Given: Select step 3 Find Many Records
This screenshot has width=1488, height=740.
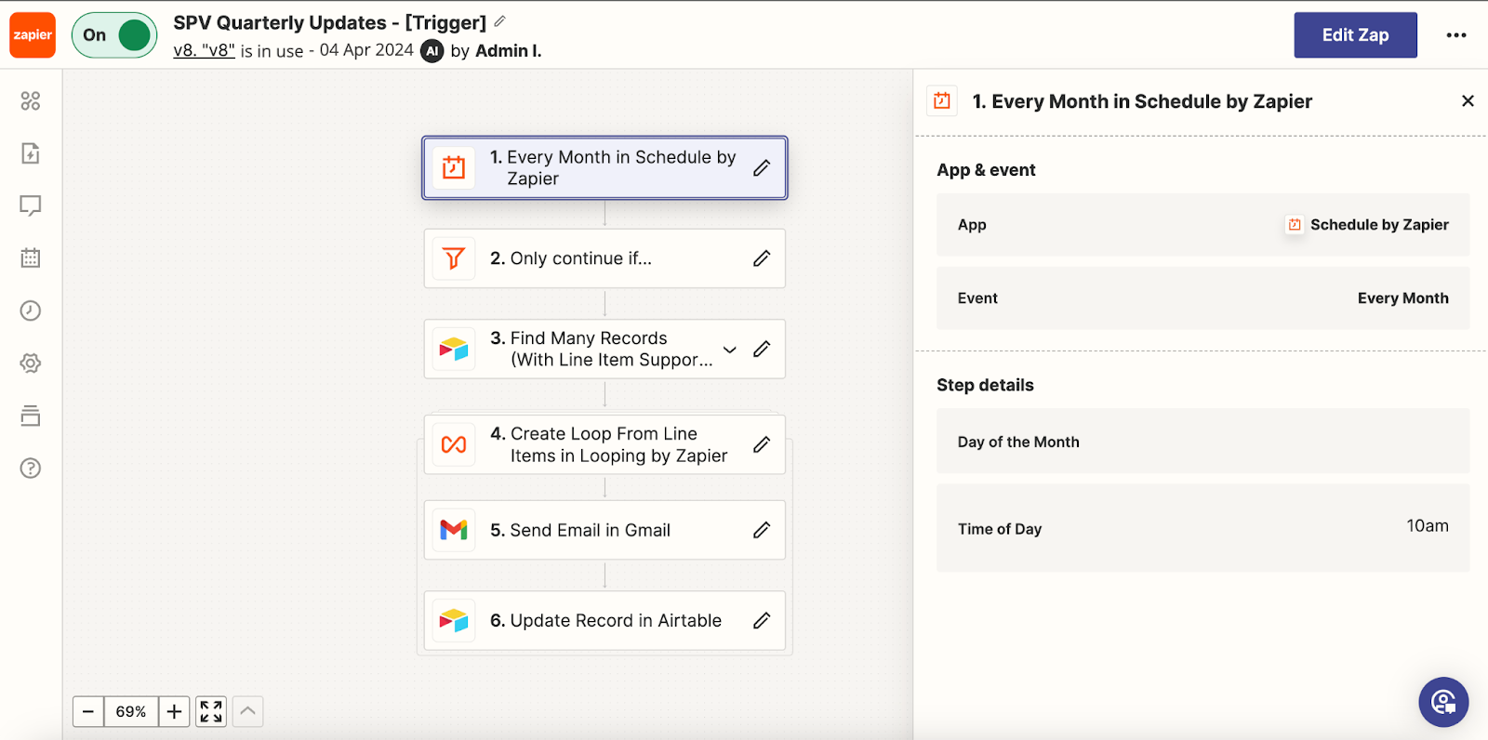Looking at the screenshot, I should [604, 349].
